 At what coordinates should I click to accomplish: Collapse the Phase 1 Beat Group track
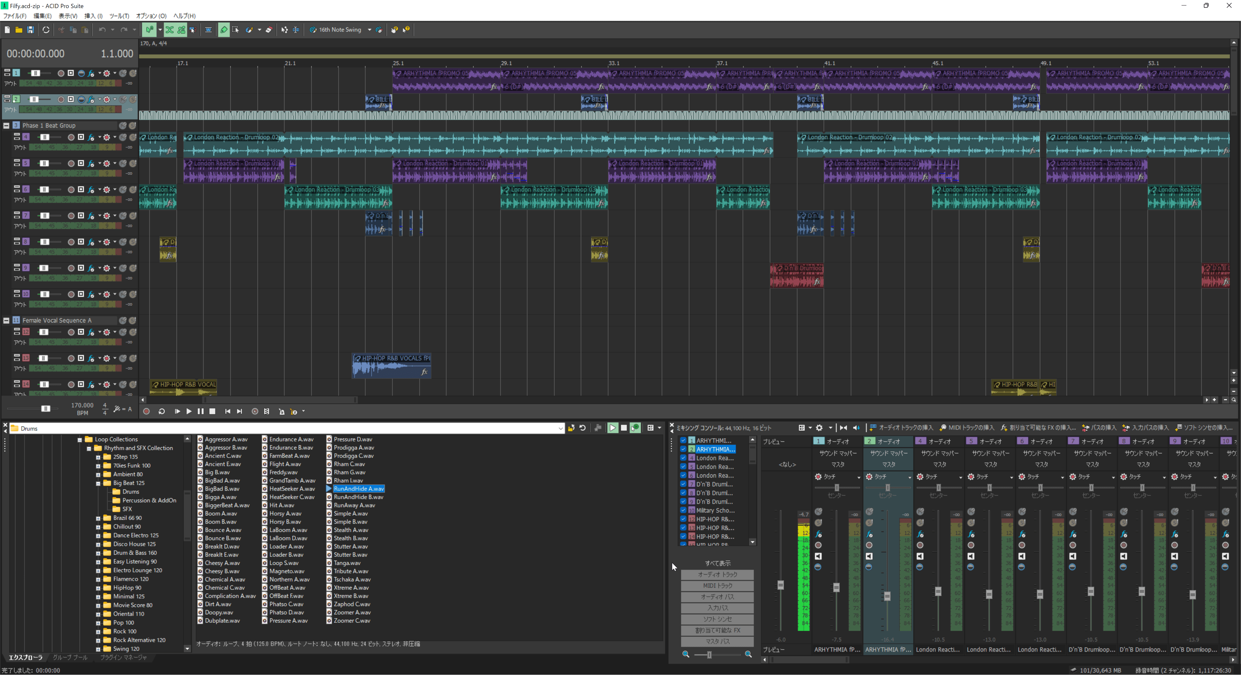6,125
